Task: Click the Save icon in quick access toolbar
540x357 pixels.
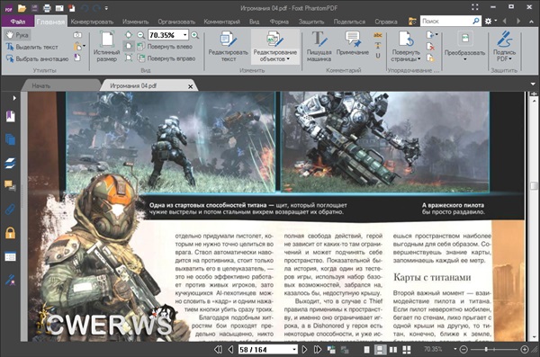Action: coord(34,7)
